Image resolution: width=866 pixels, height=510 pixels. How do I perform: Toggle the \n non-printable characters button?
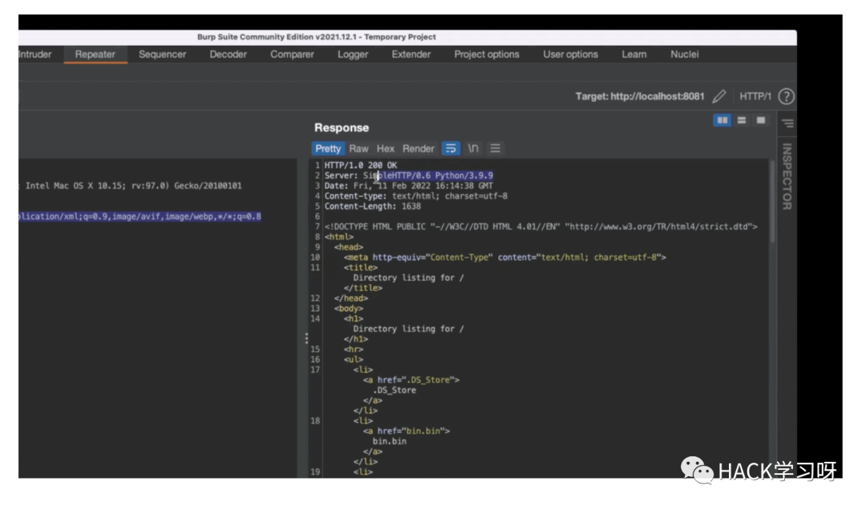[473, 148]
